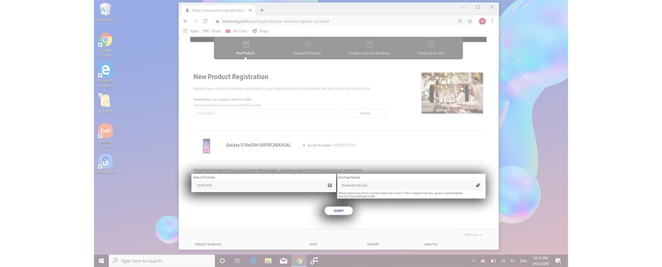
Task: Open the notification center icon
Action: [558, 261]
